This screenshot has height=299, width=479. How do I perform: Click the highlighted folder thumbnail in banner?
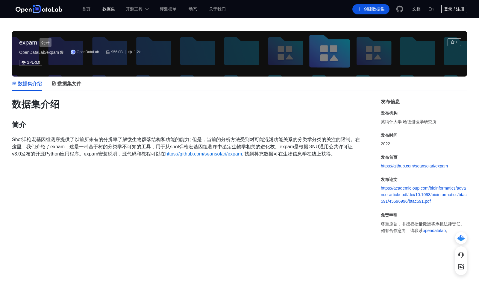[x=330, y=51]
